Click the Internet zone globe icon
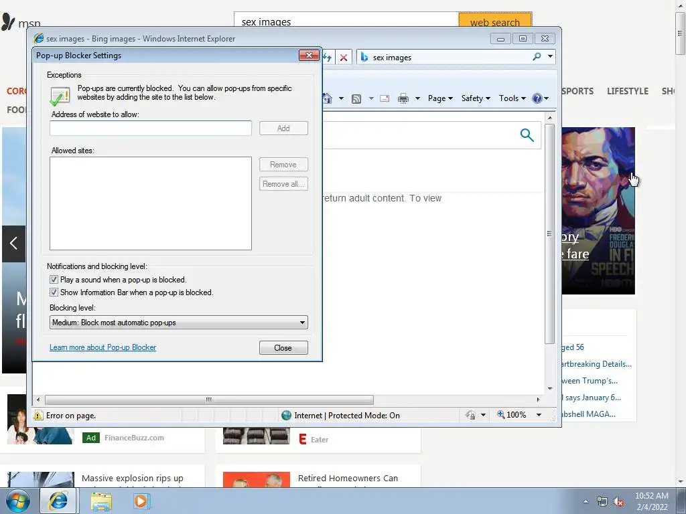Viewport: 686px width, 514px height. coord(287,415)
